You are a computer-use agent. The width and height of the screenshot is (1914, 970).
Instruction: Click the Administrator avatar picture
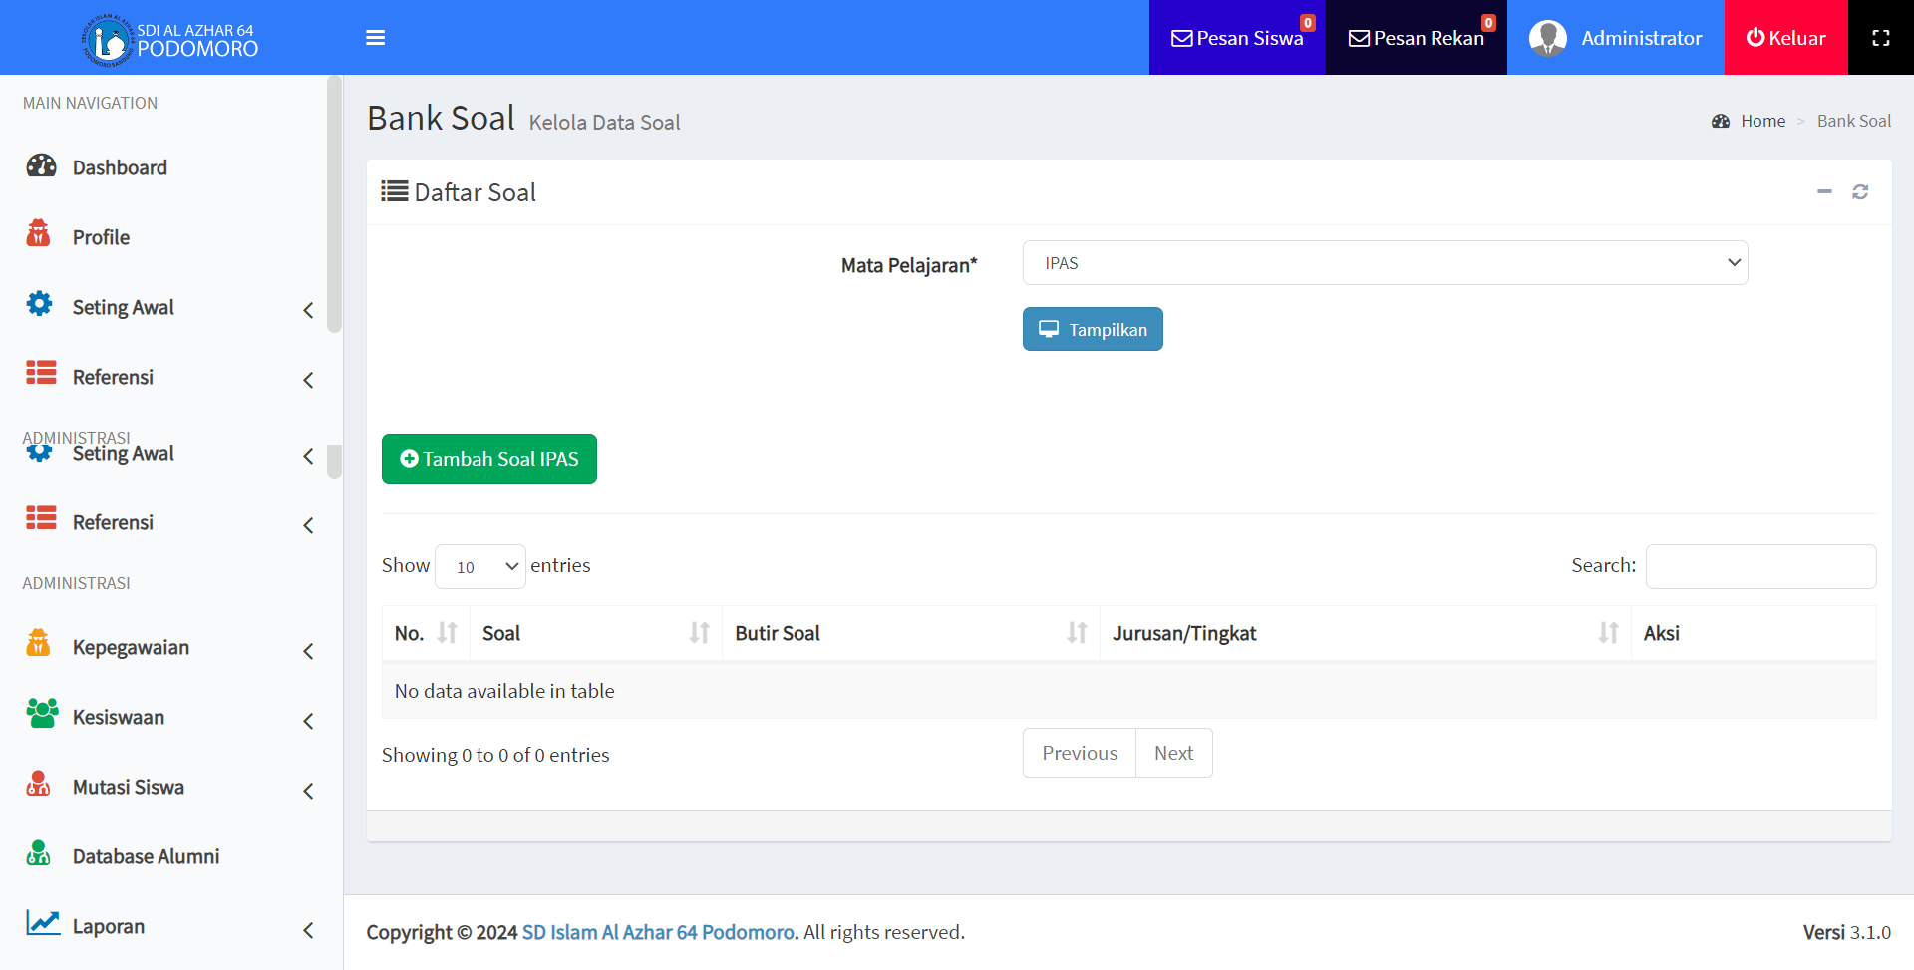tap(1547, 38)
